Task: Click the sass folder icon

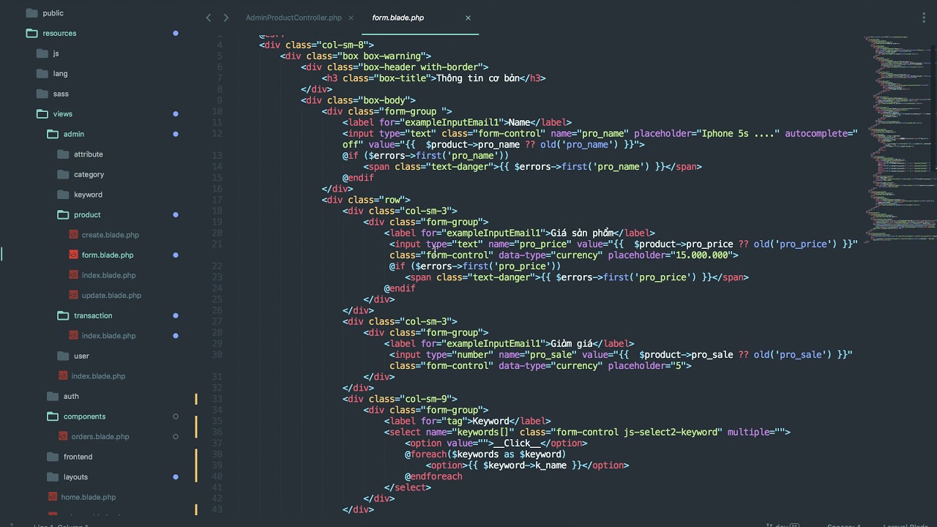Action: [x=42, y=94]
